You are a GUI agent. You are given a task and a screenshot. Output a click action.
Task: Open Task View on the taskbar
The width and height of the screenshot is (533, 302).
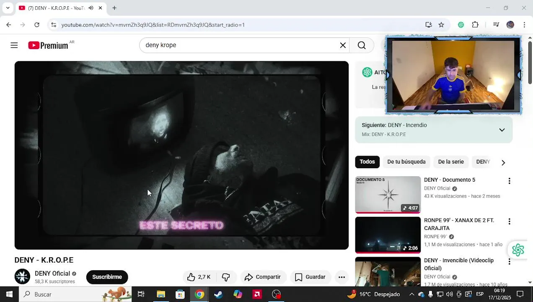(141, 294)
